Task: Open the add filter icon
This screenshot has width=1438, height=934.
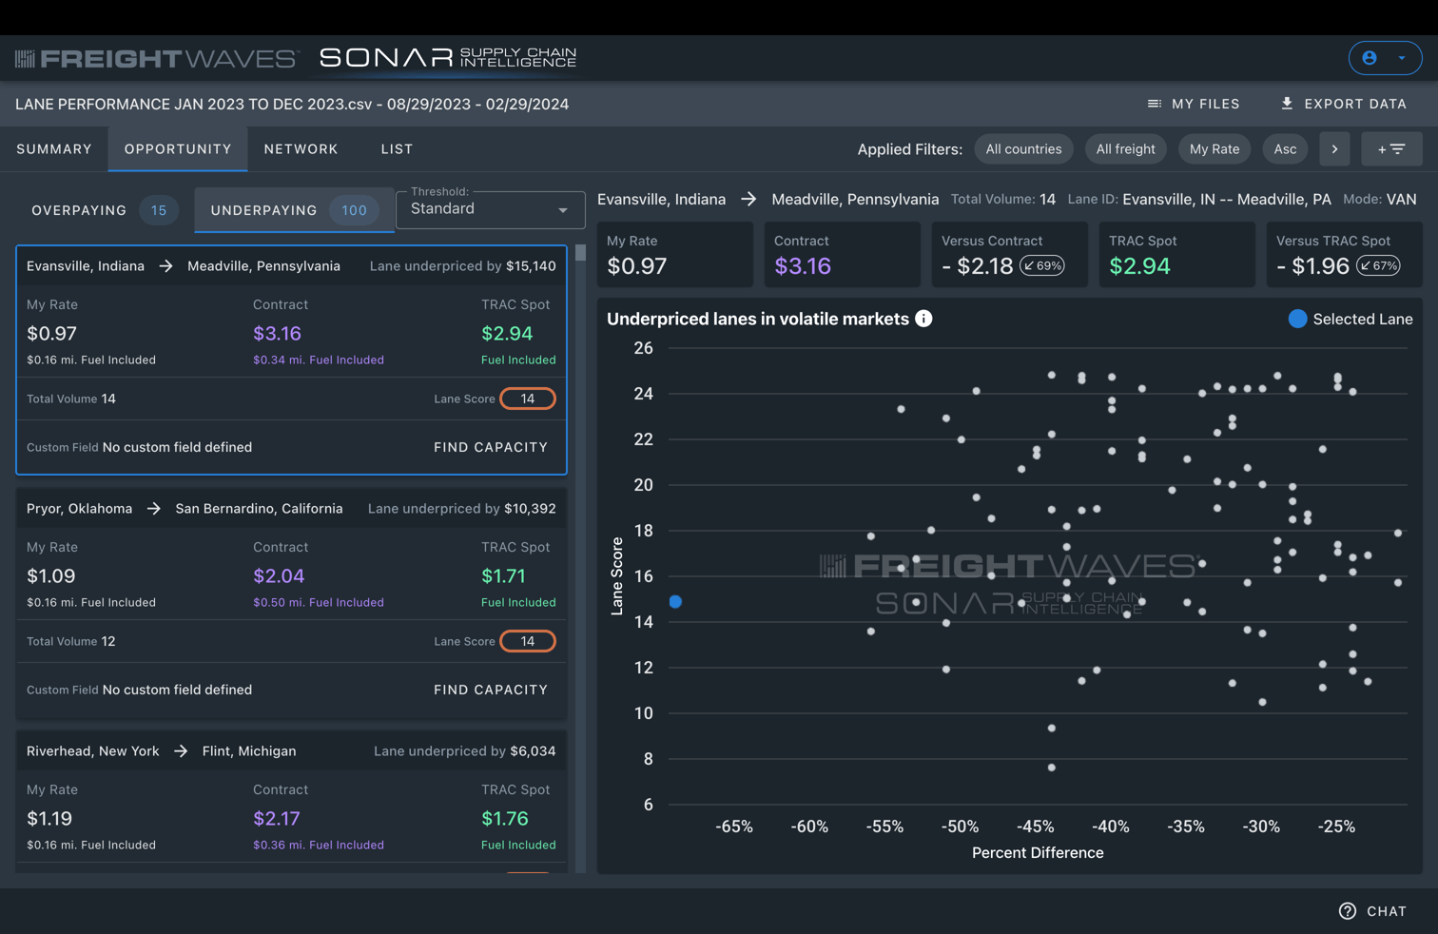Action: (x=1391, y=148)
